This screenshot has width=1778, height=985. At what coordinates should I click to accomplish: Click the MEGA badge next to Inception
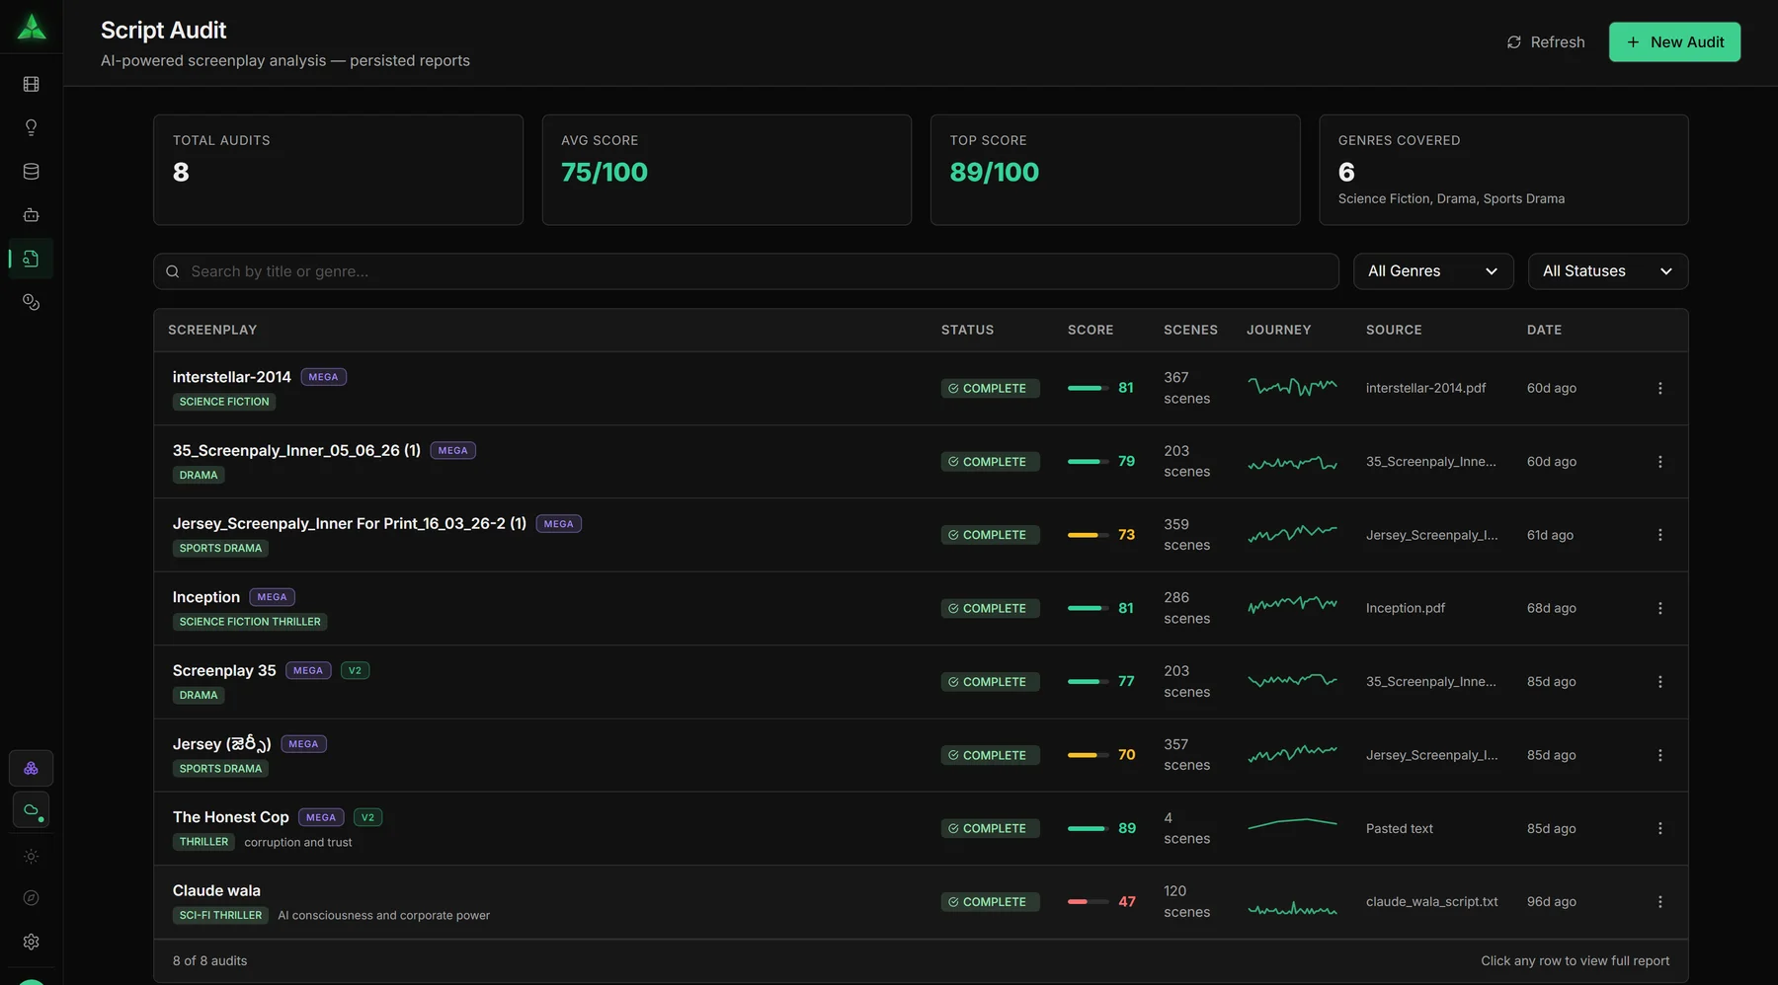[x=272, y=597]
